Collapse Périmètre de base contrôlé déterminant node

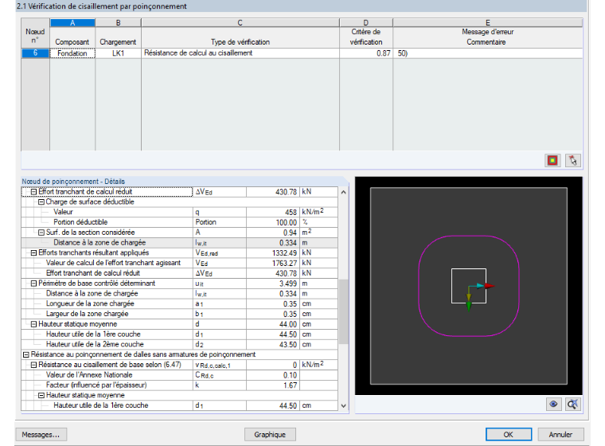point(33,284)
